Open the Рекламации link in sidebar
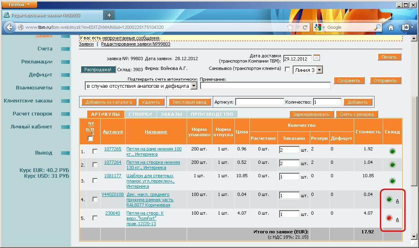Screen dimensions: 419x248 click(x=37, y=62)
